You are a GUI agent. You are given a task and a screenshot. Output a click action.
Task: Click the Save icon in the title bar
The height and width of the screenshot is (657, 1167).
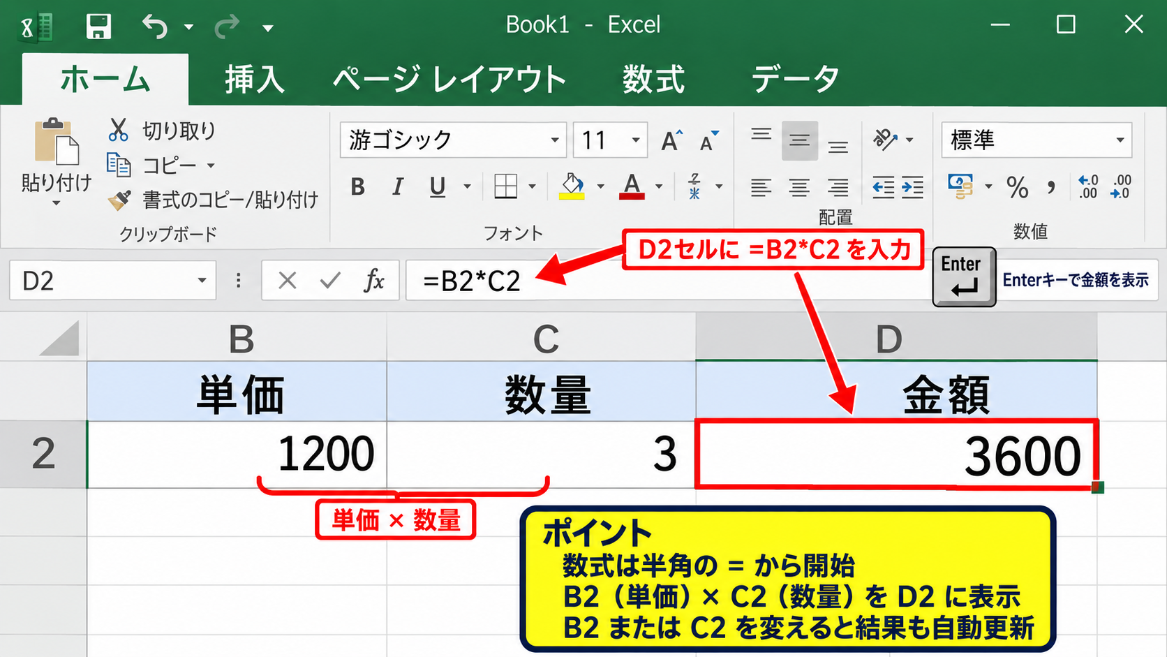[x=98, y=27]
